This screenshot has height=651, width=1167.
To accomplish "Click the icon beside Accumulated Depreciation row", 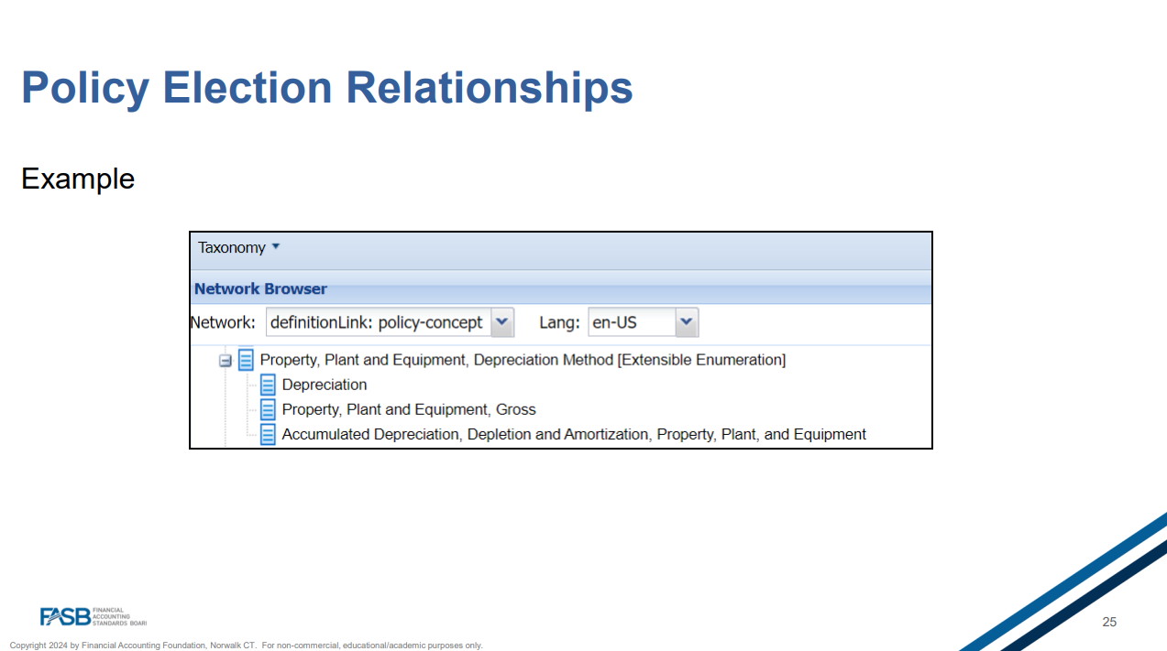I will tap(268, 434).
